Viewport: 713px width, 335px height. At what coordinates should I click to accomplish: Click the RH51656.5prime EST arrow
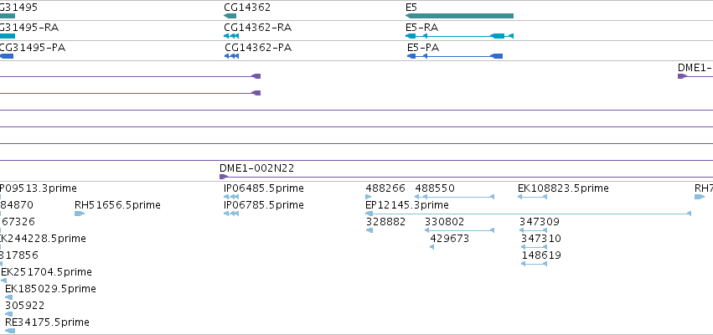[80, 214]
